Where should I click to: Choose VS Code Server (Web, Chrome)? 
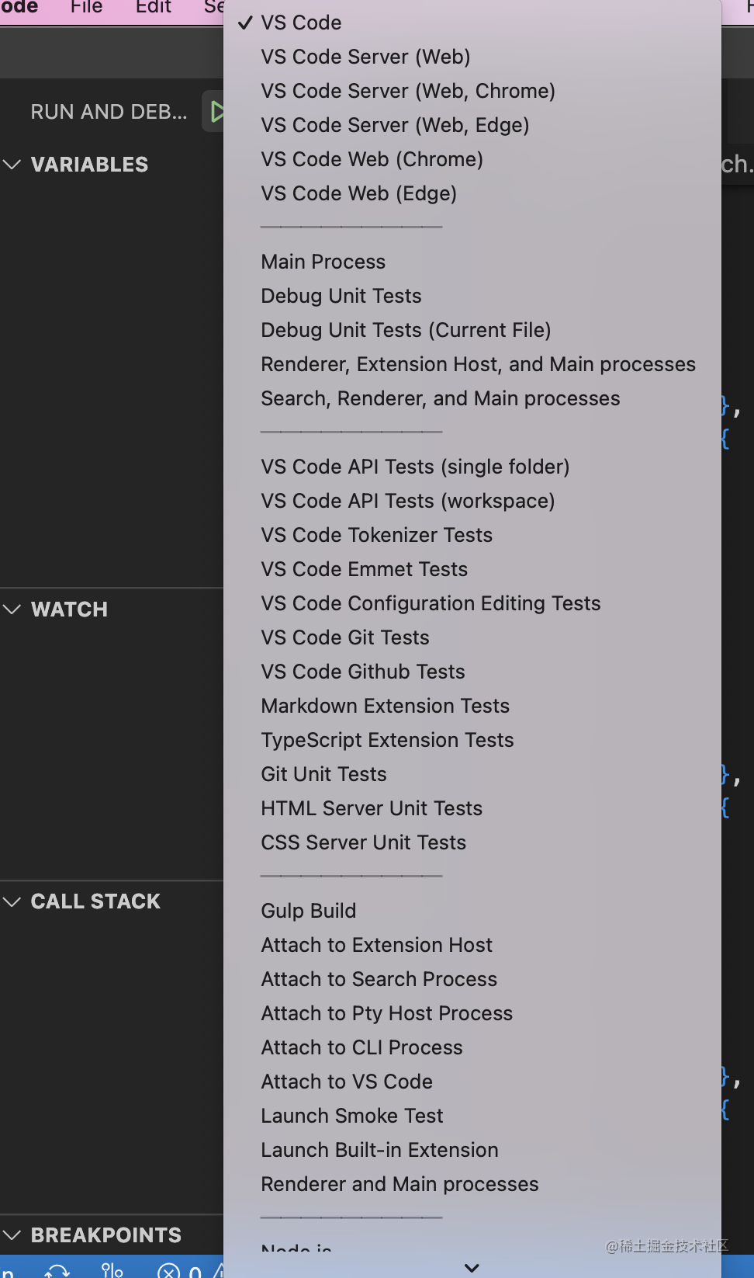pos(472,91)
